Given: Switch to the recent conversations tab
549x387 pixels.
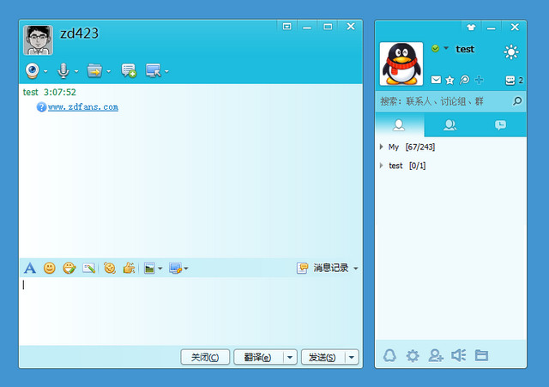Looking at the screenshot, I should click(500, 125).
